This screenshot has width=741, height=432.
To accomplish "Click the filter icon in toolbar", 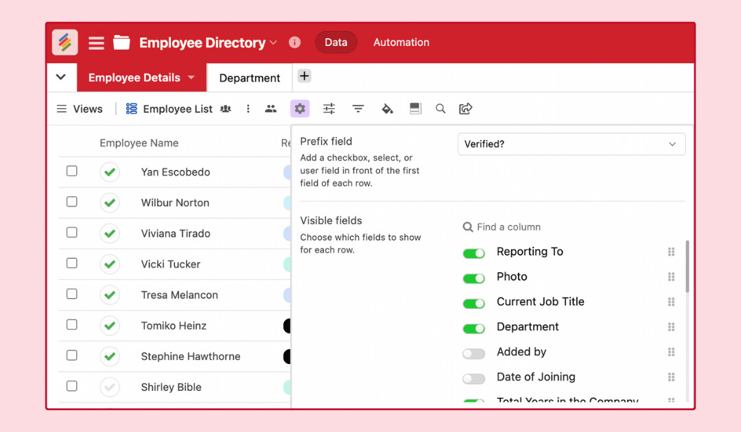I will (358, 108).
